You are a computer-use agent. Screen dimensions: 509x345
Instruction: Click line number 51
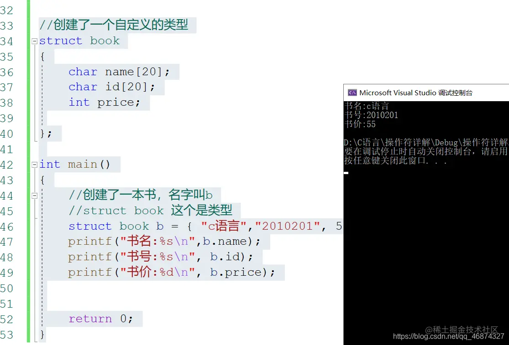coord(7,304)
